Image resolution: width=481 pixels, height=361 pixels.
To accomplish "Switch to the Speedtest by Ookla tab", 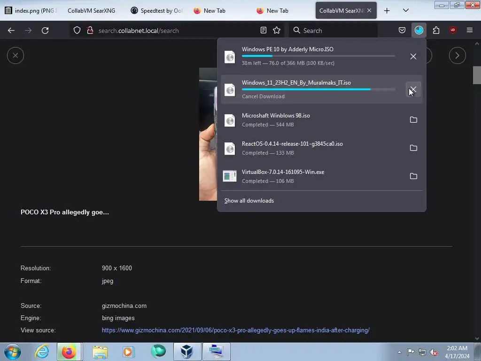I will [156, 11].
